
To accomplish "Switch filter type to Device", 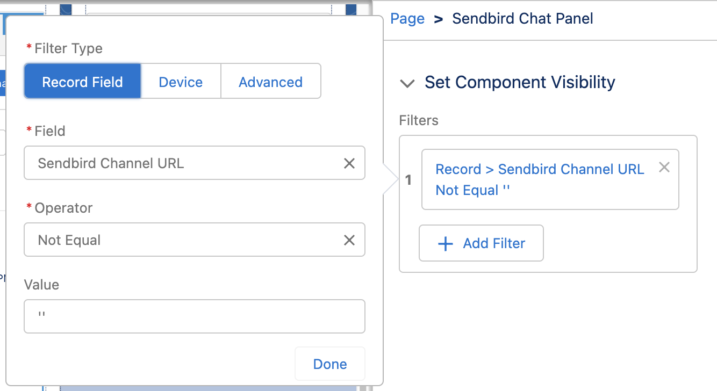I will [x=181, y=82].
